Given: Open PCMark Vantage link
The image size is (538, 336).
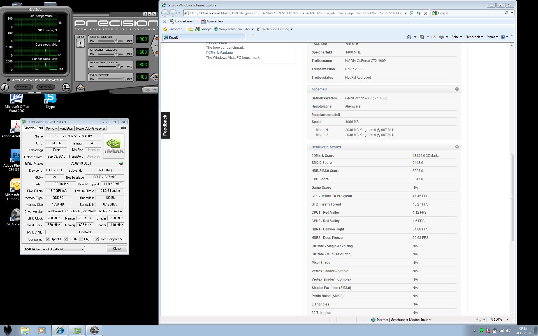Looking at the screenshot, I should (x=219, y=53).
